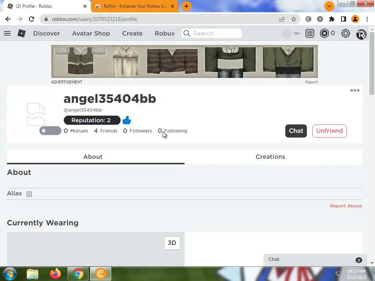Toggle the browser side panel icon
This screenshot has width=375, height=281.
click(344, 19)
